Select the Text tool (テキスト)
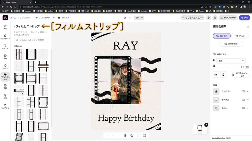Screen dimensions: 252x141 tap(5, 47)
